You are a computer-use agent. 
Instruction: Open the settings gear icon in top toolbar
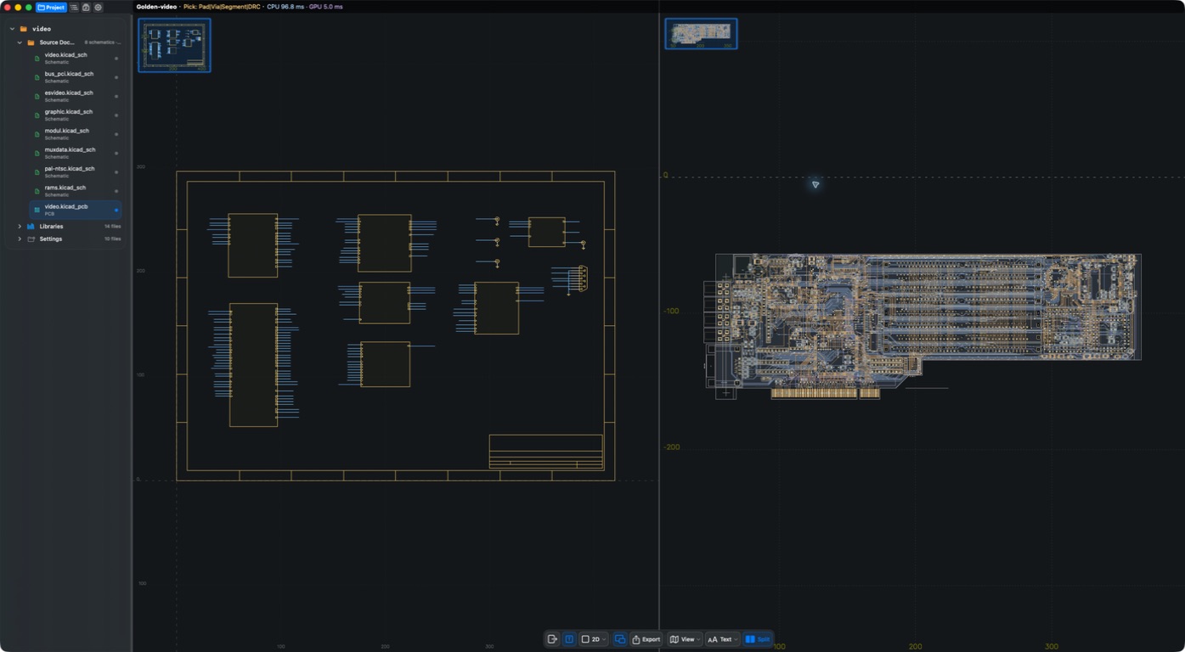(x=98, y=8)
